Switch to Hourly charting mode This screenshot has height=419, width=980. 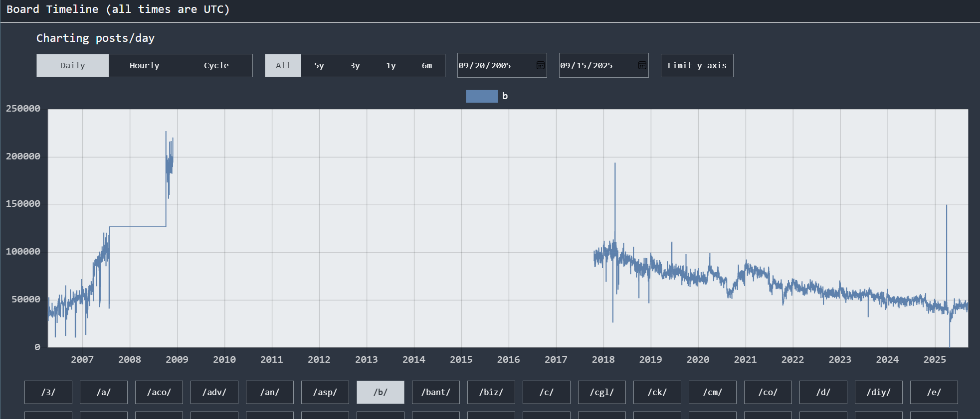tap(144, 65)
